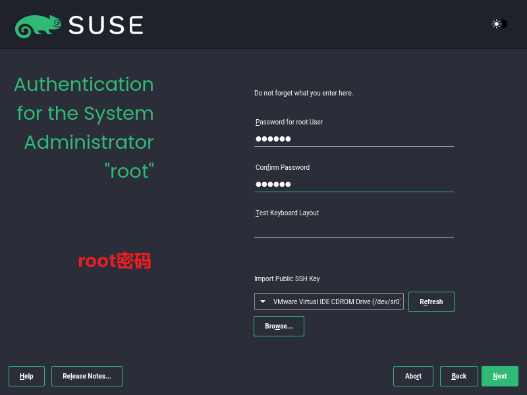Proceed by clicking Next

[500, 376]
